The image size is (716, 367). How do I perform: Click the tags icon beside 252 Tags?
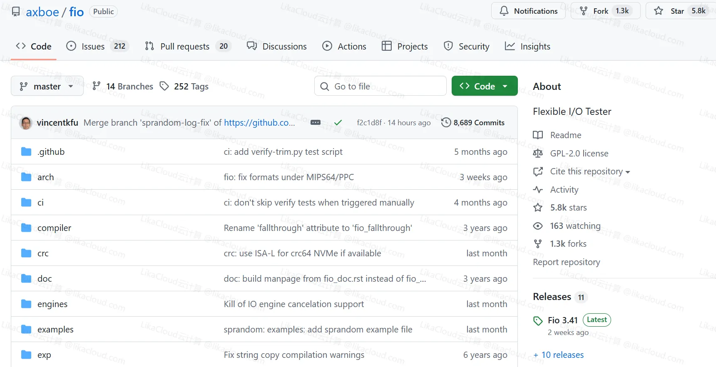point(164,86)
